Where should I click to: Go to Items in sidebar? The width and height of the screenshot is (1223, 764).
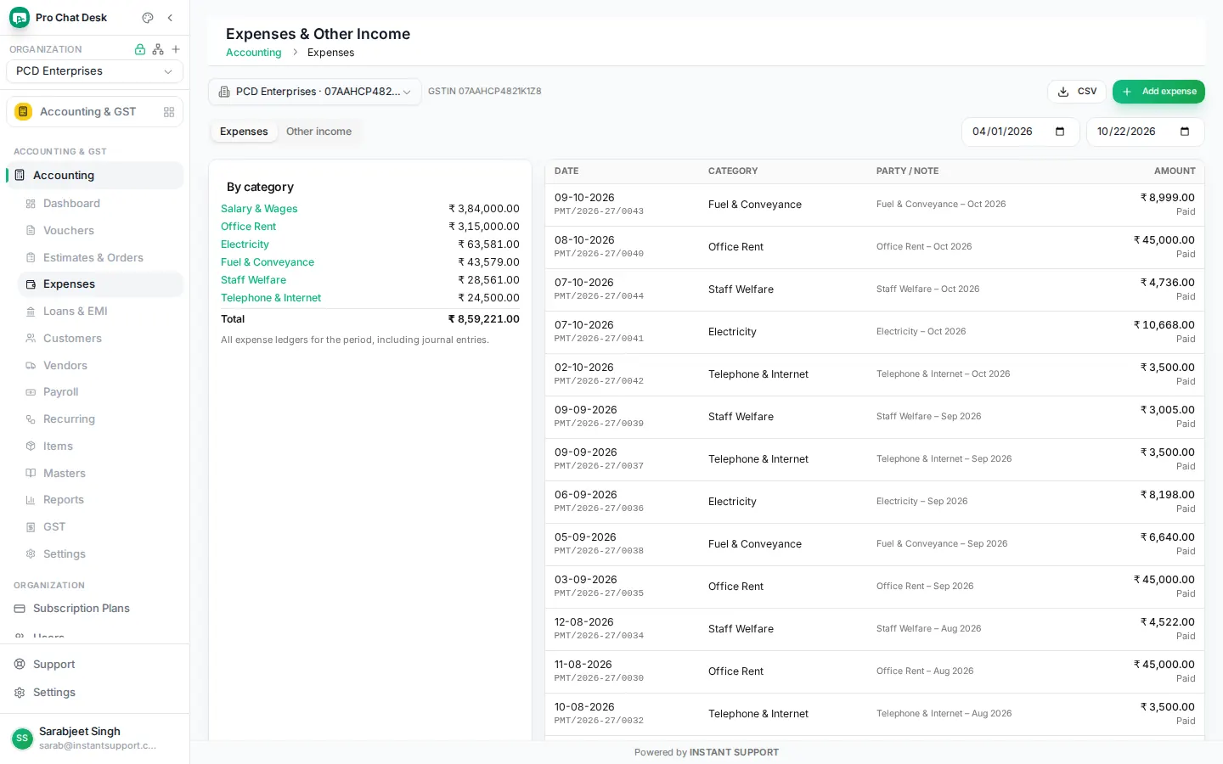click(x=100, y=447)
